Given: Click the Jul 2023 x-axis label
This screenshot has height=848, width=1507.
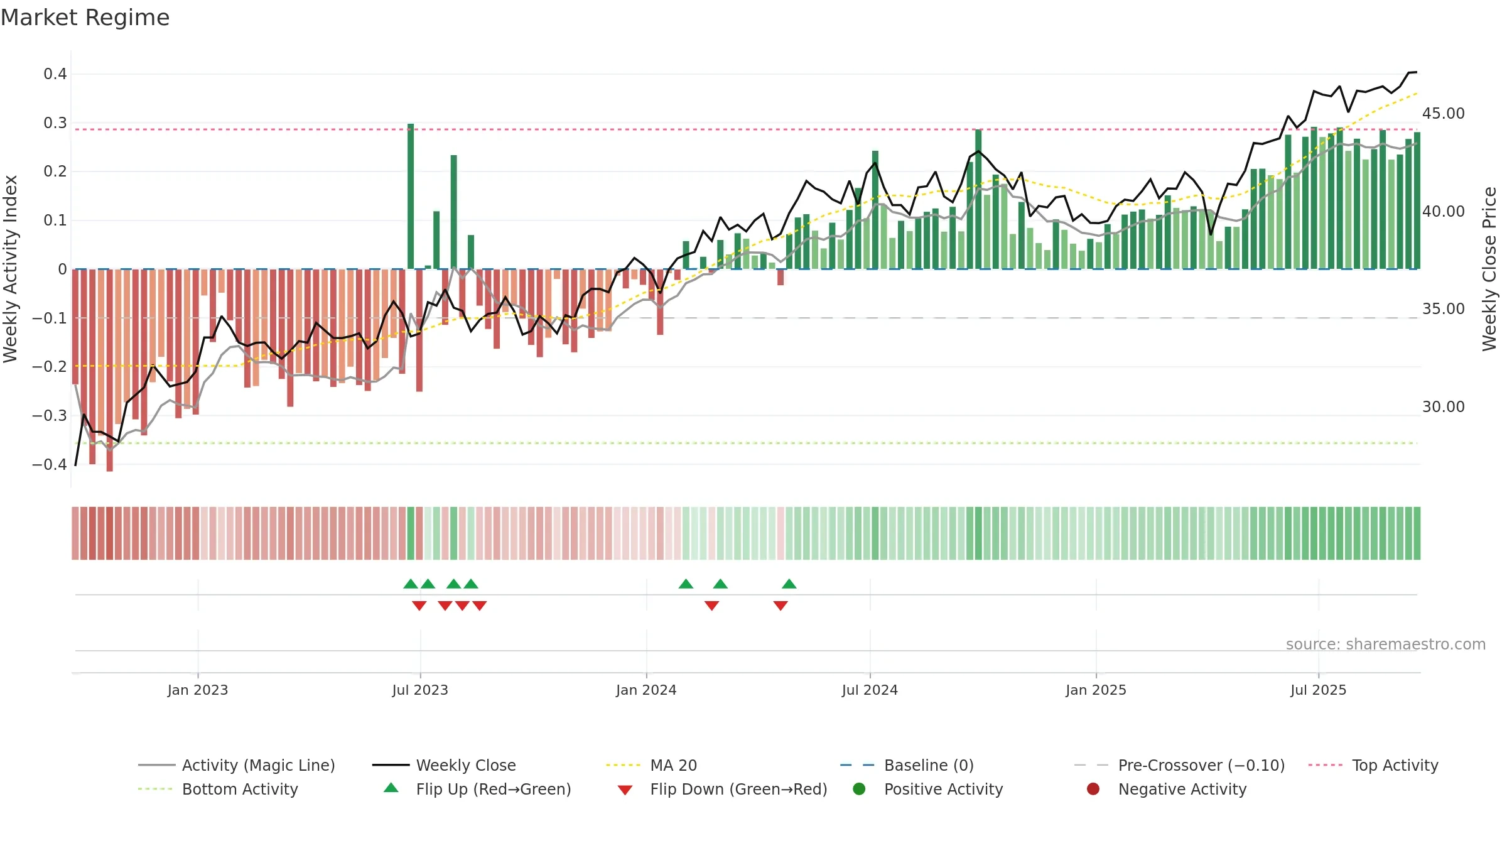Looking at the screenshot, I should [420, 690].
